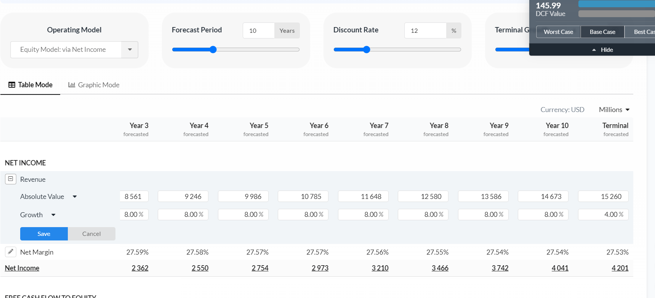Click the Table Mode grid icon
655x298 pixels.
pos(12,85)
